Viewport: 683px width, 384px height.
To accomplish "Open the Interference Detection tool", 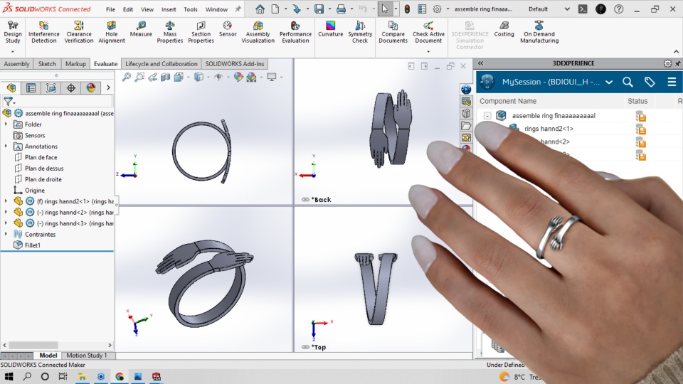I will (x=43, y=32).
